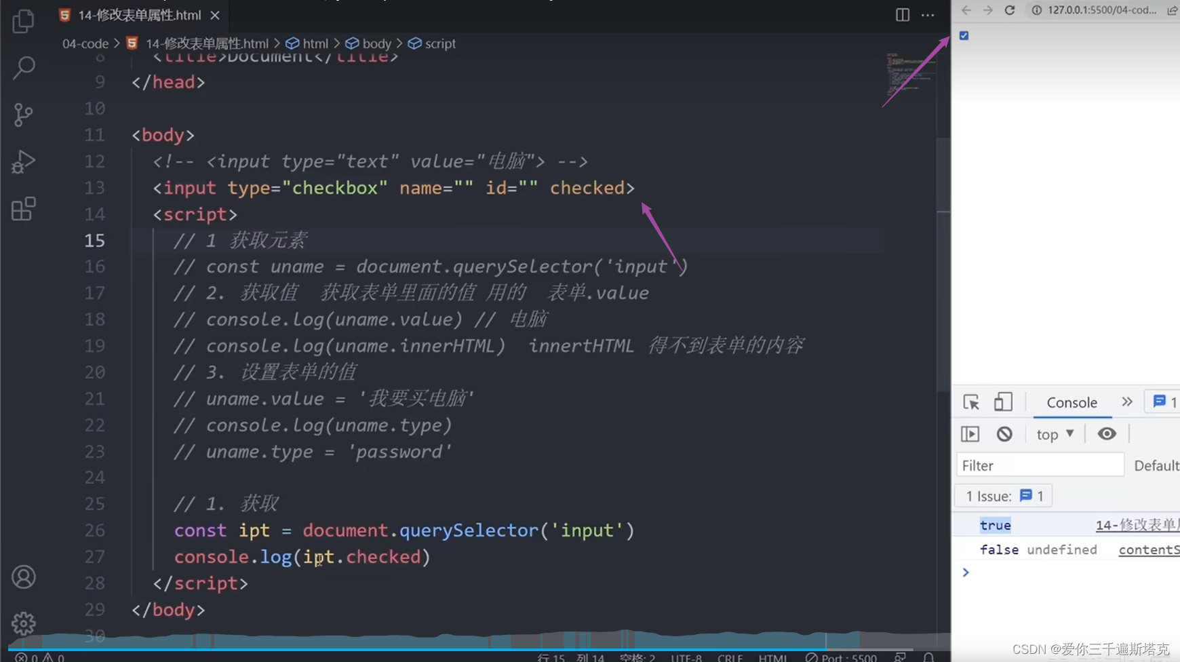Open the Extensions view
The height and width of the screenshot is (662, 1180).
[23, 209]
